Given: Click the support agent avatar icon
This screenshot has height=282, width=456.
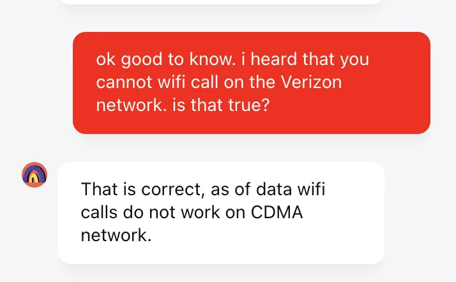Looking at the screenshot, I should tap(34, 175).
